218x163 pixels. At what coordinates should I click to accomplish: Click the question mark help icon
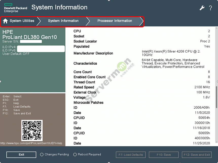(x=210, y=8)
